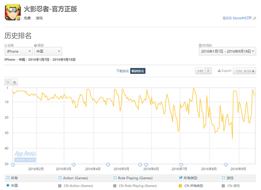Click the event bubble marker before 2016年9月
This screenshot has height=190, width=261.
pos(226,165)
